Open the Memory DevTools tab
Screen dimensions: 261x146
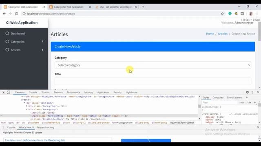[x=88, y=92]
